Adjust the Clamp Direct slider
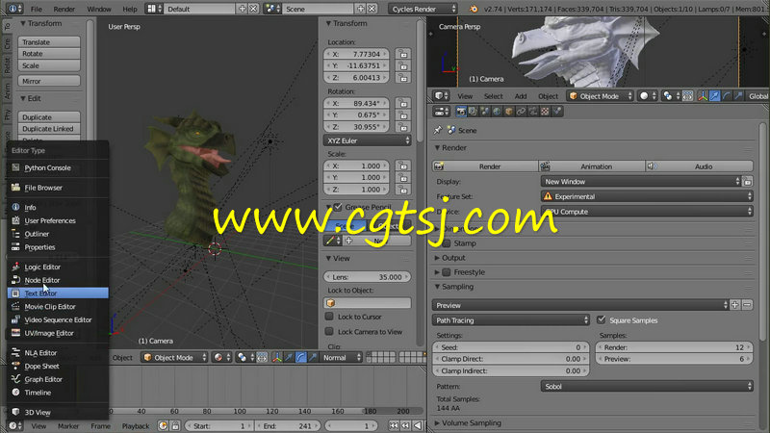770x433 pixels. point(511,359)
